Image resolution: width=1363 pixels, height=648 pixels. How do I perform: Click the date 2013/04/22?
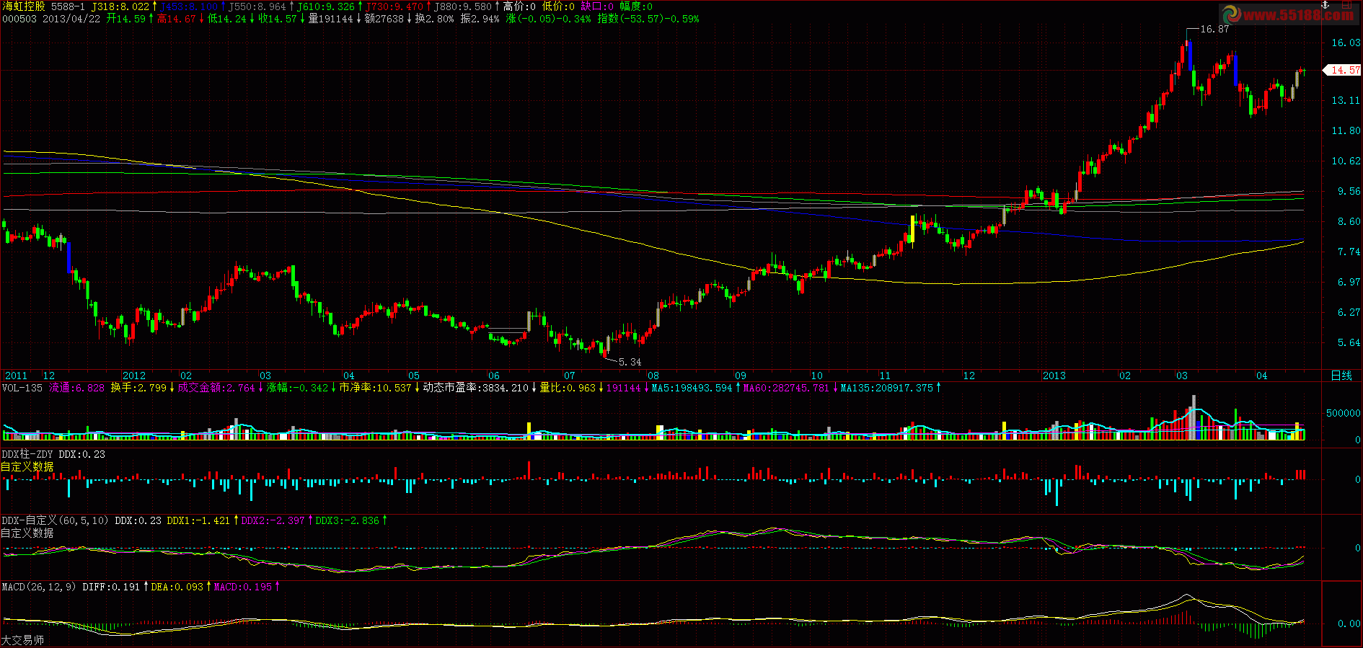pyautogui.click(x=71, y=19)
